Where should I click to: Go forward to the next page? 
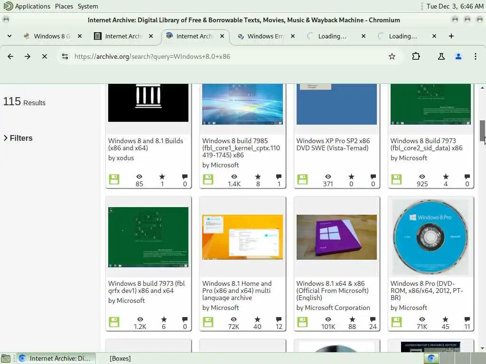pos(28,56)
